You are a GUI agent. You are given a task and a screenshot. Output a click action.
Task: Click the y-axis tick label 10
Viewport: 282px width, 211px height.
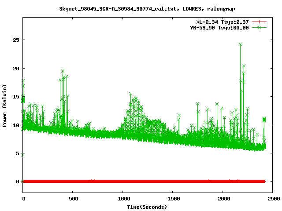pyautogui.click(x=16, y=125)
